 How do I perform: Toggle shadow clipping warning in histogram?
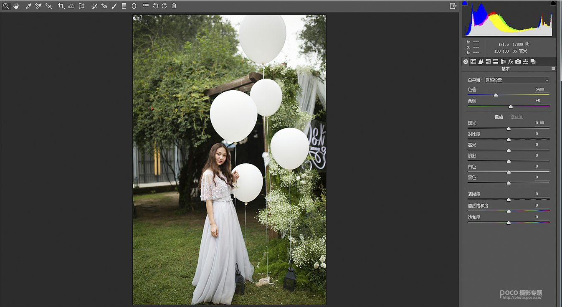coord(465,3)
